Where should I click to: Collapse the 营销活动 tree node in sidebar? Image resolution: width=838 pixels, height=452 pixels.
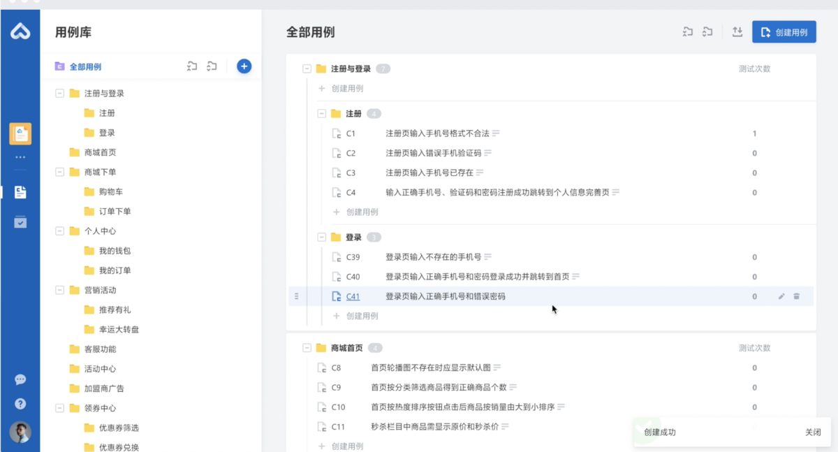60,290
